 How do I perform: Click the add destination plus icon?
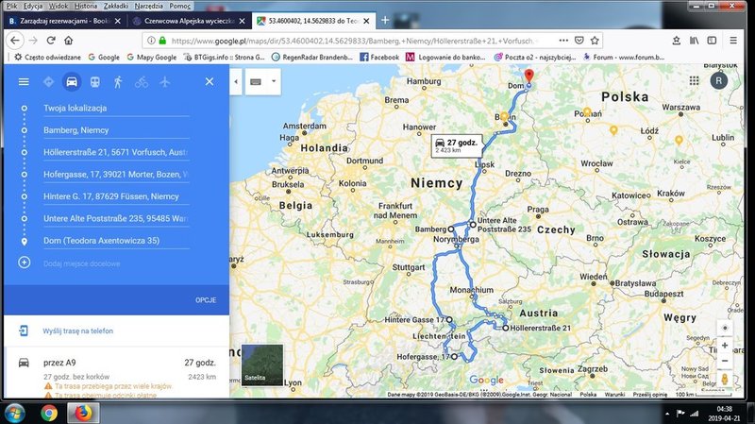[25, 263]
